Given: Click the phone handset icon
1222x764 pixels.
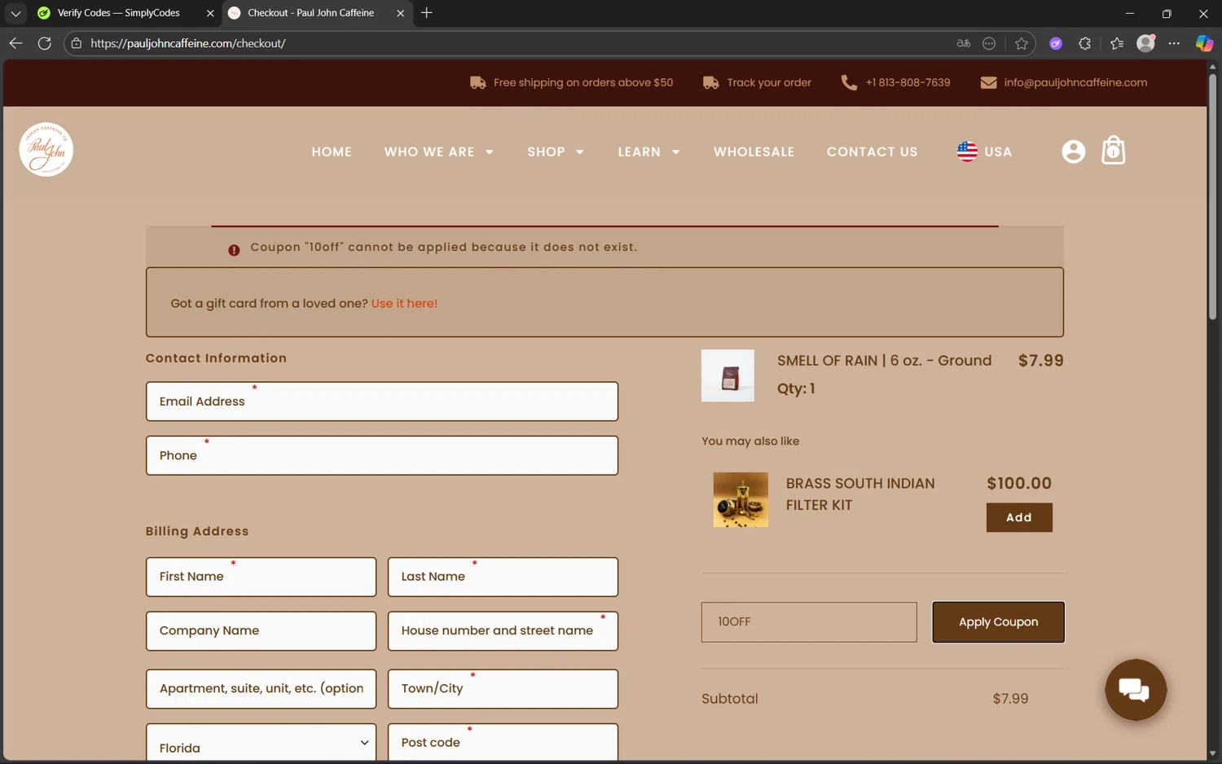Looking at the screenshot, I should pos(849,82).
